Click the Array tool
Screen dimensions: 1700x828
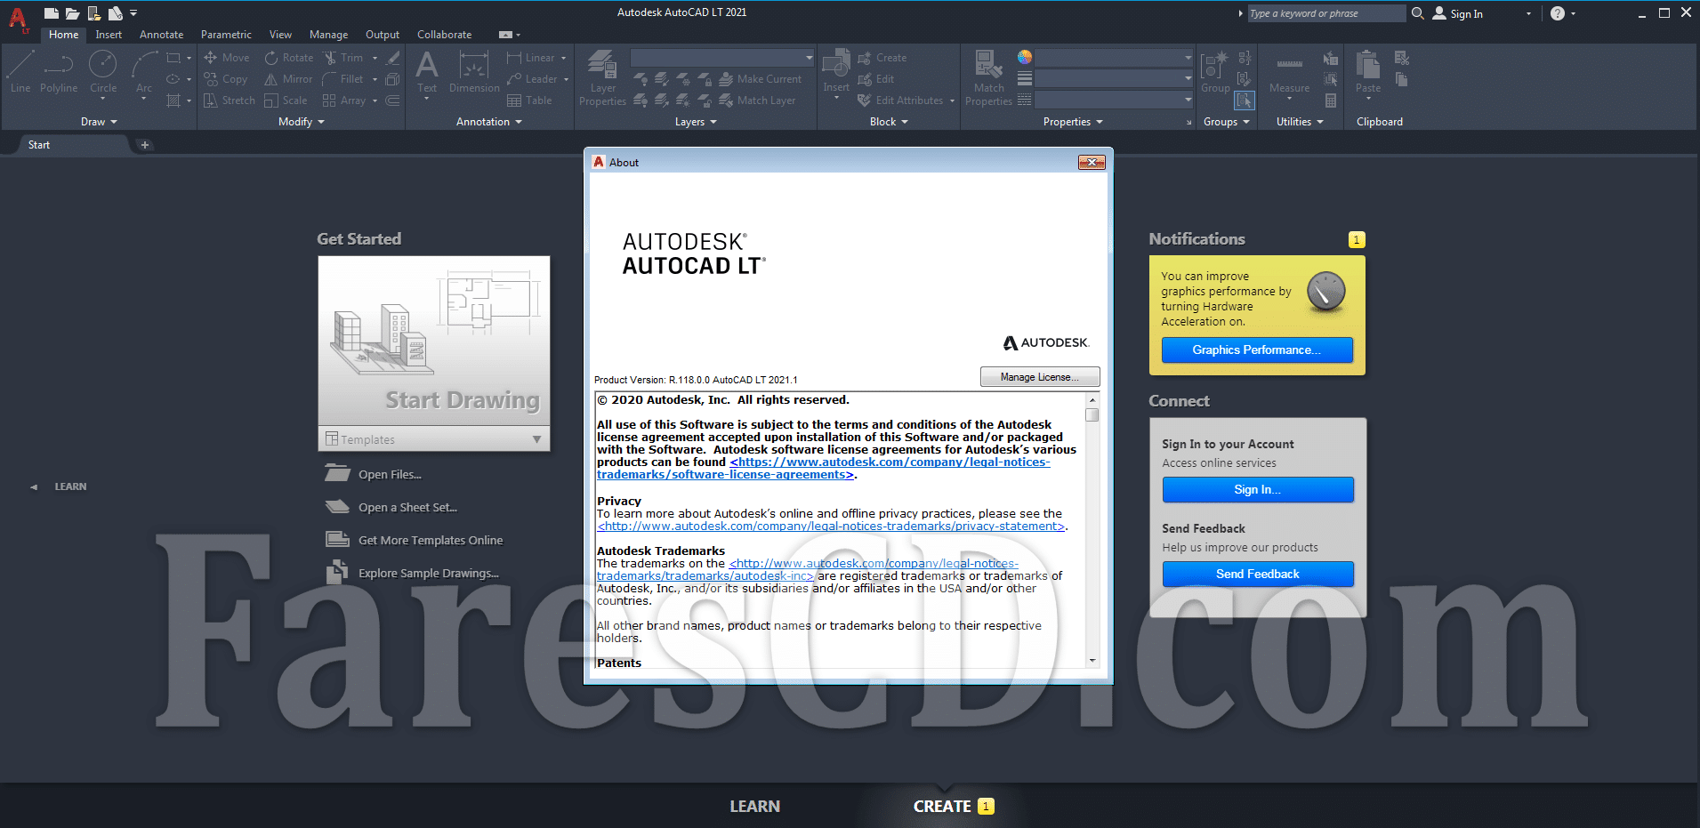click(x=344, y=100)
